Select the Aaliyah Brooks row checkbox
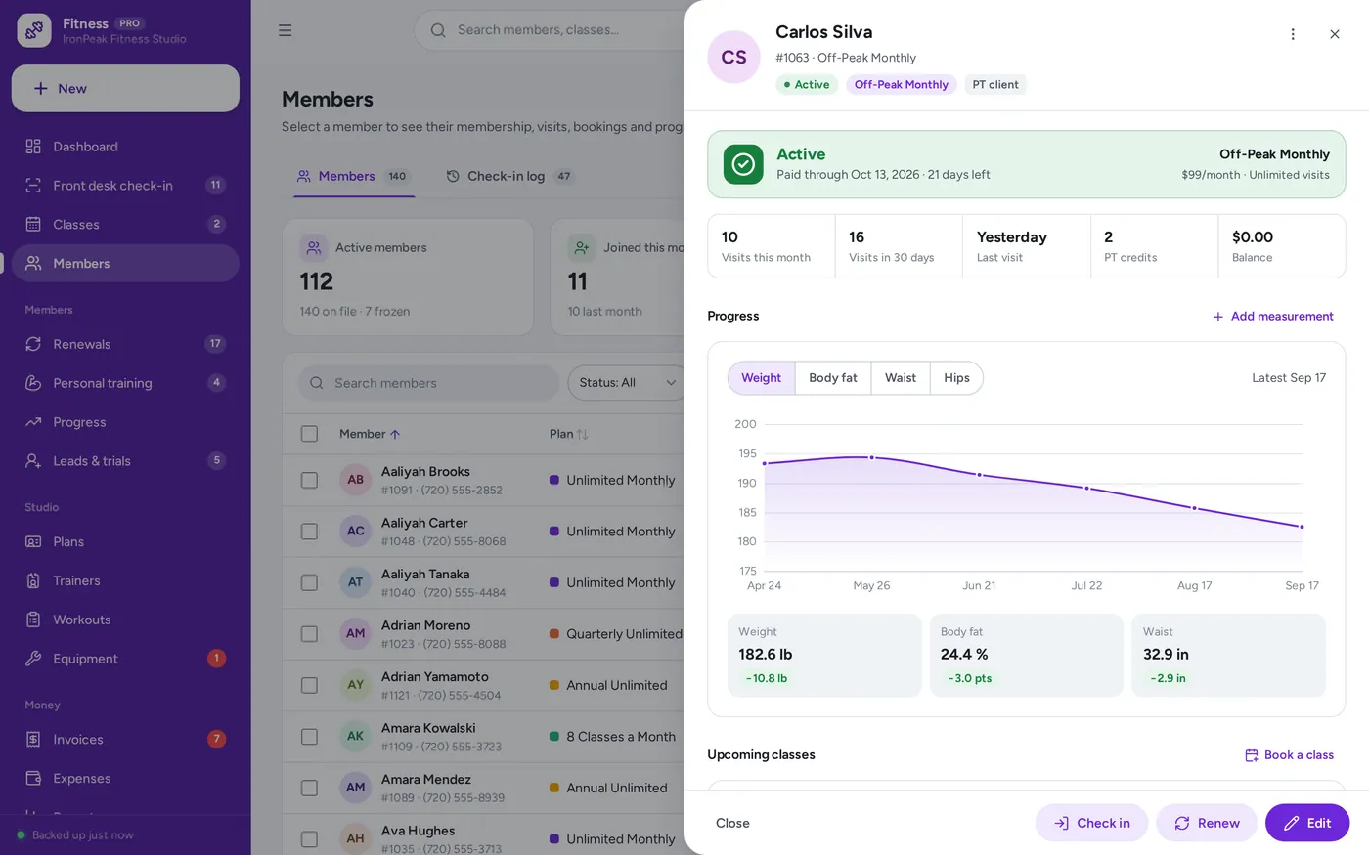Image resolution: width=1369 pixels, height=855 pixels. point(309,480)
